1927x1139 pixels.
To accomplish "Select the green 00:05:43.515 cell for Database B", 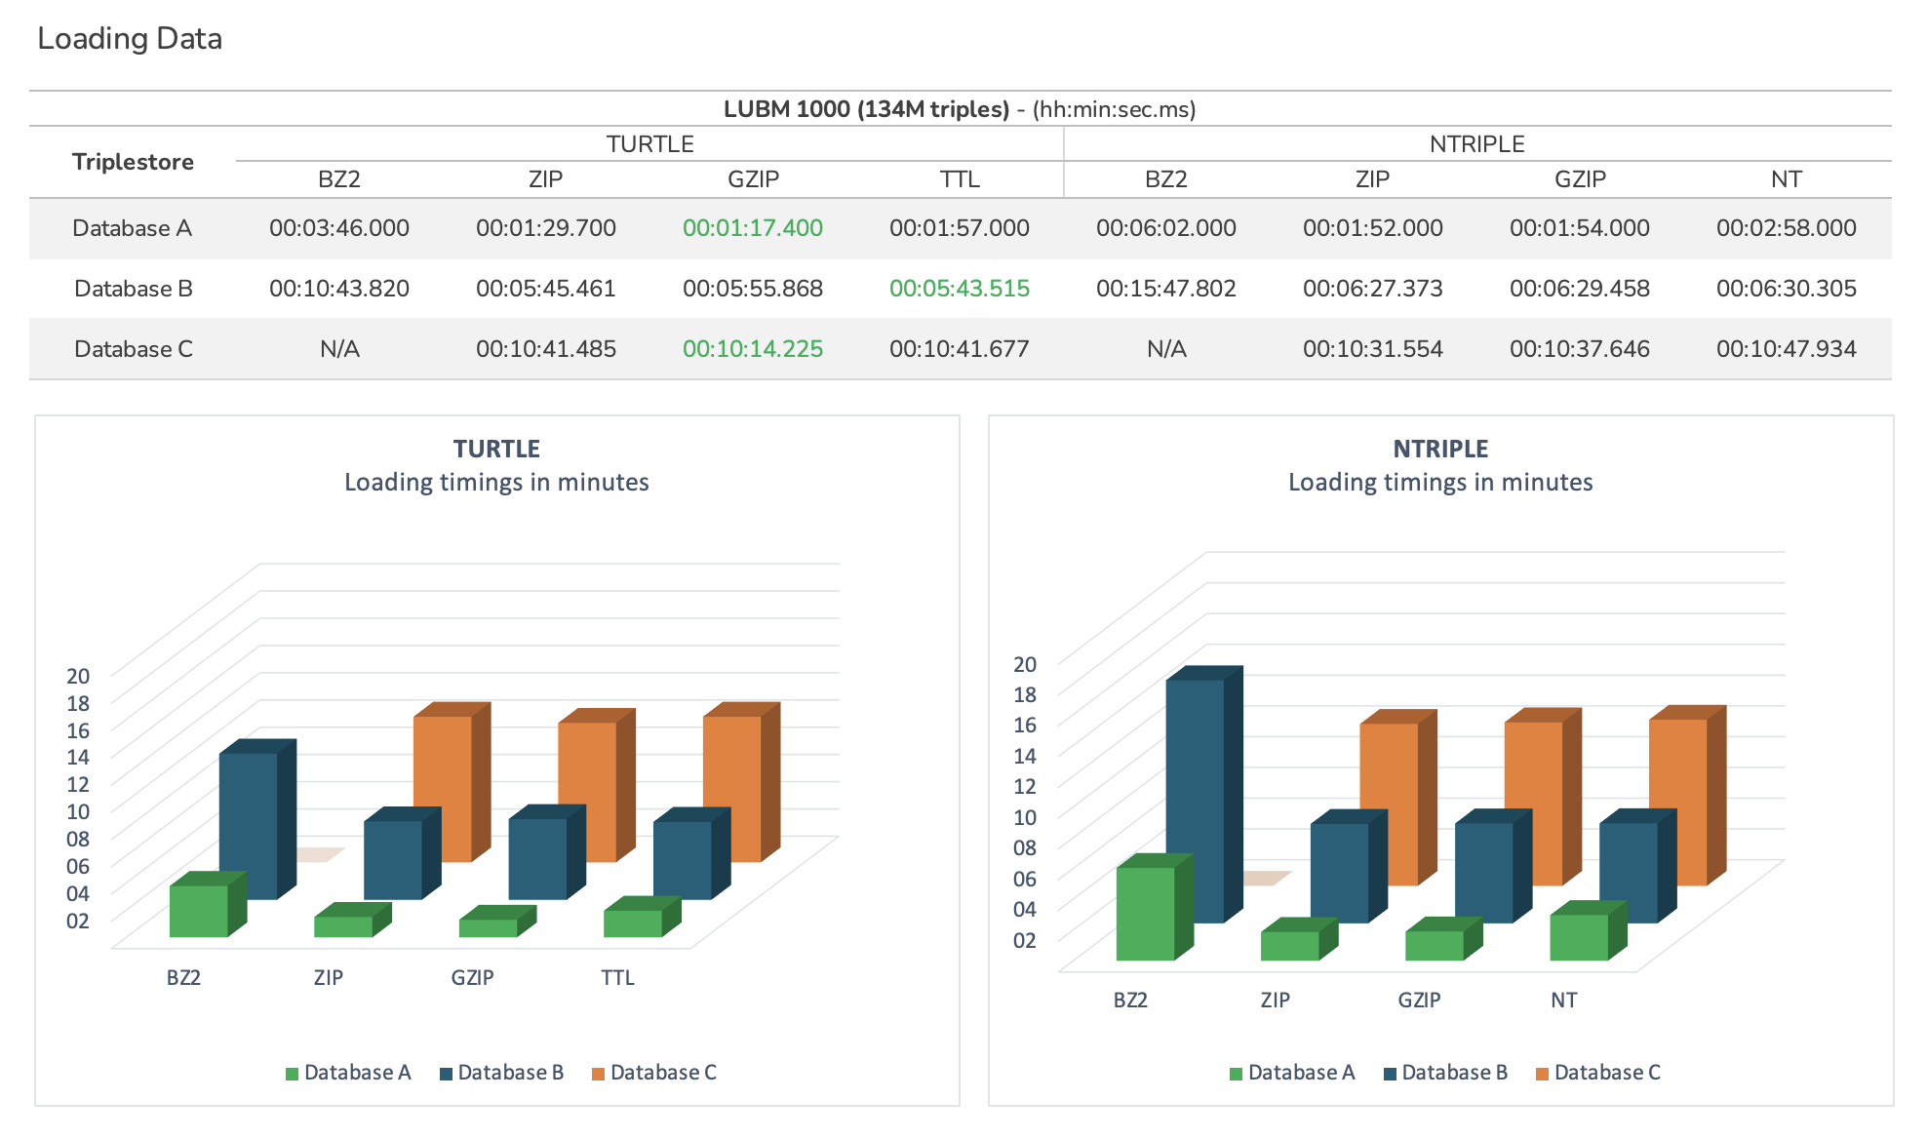I will [959, 289].
